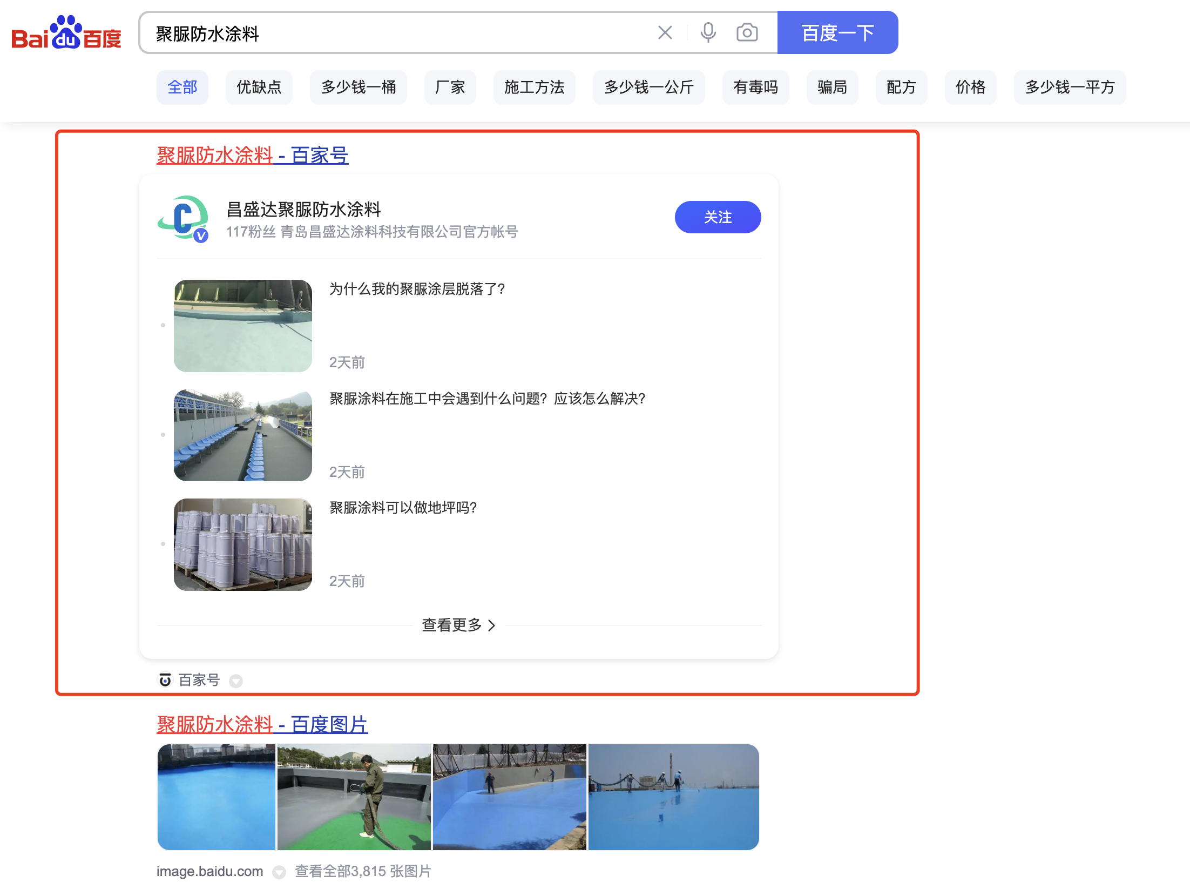Click the account name 昌盛达聚脲防水涂料
The image size is (1190, 889).
[304, 209]
